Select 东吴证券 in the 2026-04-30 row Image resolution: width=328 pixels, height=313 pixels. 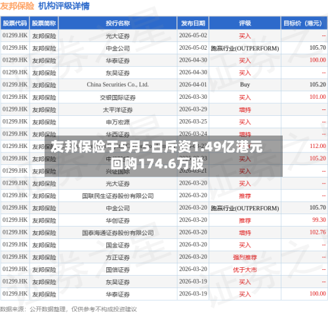click(x=118, y=73)
